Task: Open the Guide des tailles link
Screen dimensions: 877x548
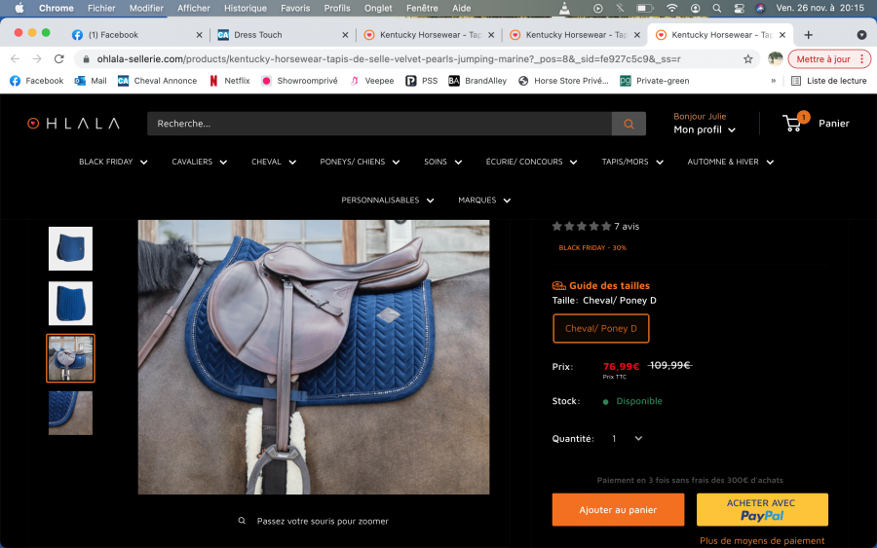Action: coord(608,285)
